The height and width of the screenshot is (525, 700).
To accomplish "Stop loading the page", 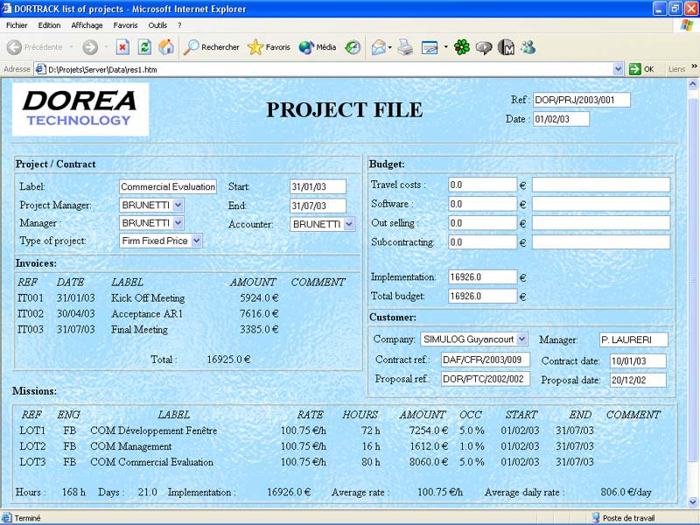I will tap(122, 47).
